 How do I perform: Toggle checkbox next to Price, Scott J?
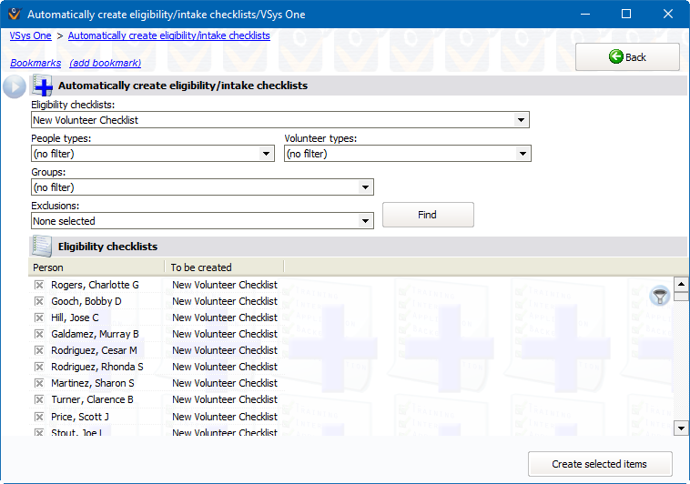(39, 417)
